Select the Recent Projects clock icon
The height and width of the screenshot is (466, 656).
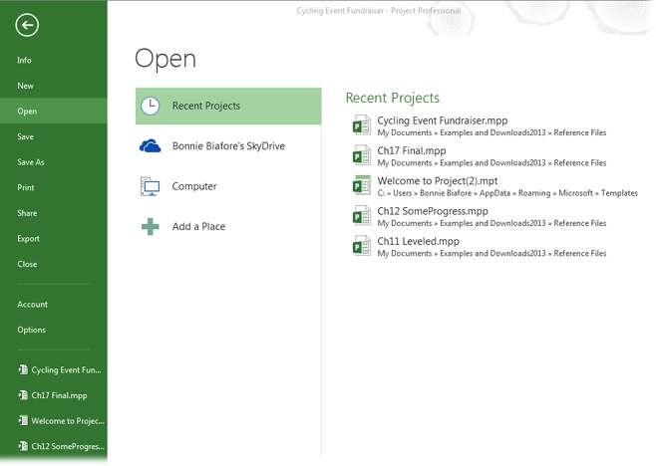pyautogui.click(x=150, y=106)
